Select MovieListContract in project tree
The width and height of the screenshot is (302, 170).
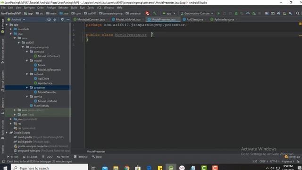[x=49, y=56]
